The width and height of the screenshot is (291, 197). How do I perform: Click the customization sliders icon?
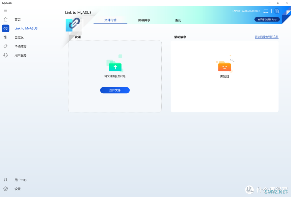[6, 37]
